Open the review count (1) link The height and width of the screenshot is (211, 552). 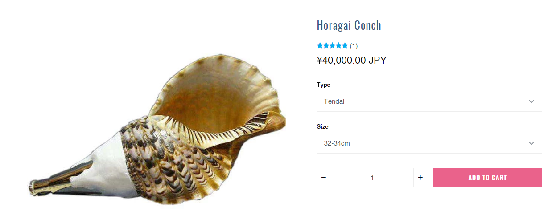coord(354,45)
